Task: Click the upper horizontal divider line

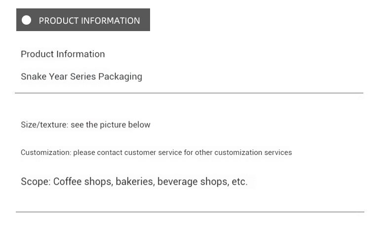Action: pos(189,93)
